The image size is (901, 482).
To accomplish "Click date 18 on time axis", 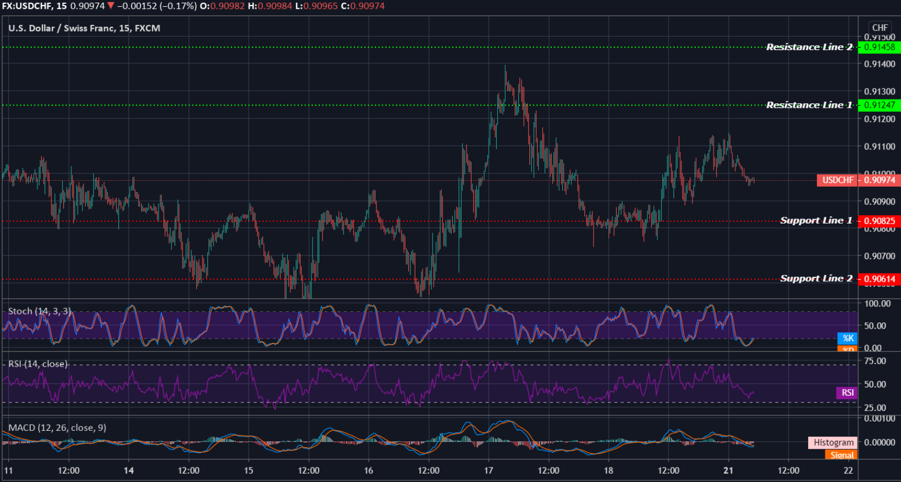I will [608, 471].
